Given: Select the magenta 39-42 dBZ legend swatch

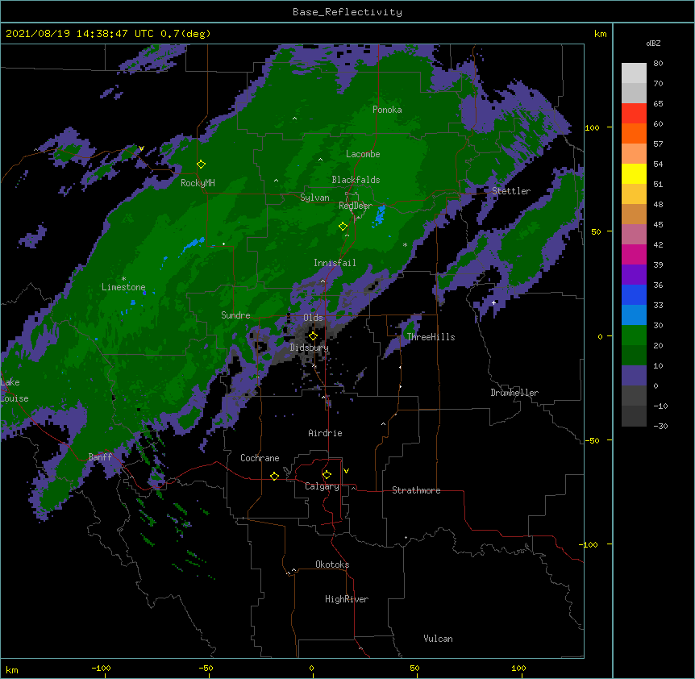Looking at the screenshot, I should [x=634, y=254].
